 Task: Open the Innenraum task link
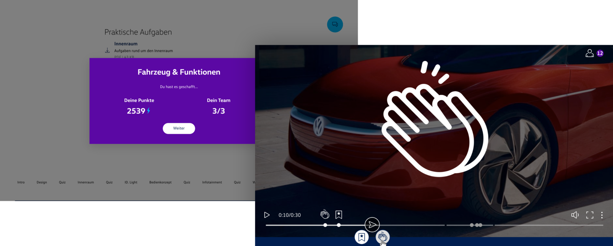point(126,44)
